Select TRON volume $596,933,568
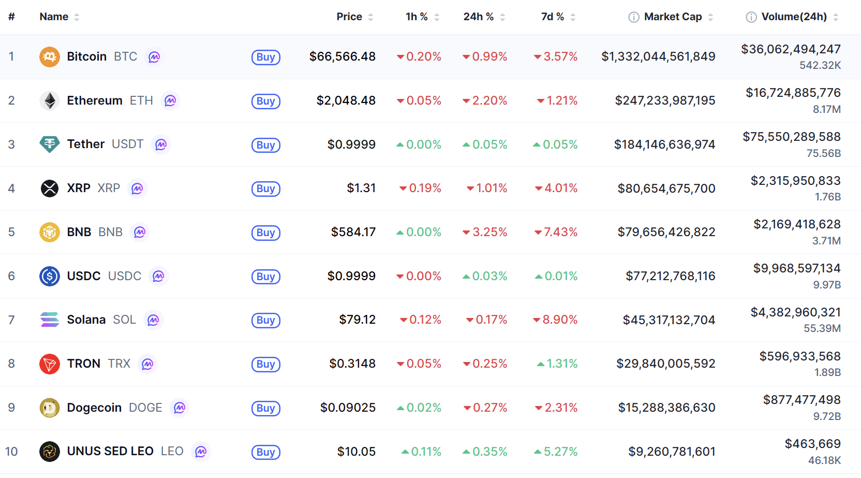Screen dimensions: 861x478 tap(800, 356)
